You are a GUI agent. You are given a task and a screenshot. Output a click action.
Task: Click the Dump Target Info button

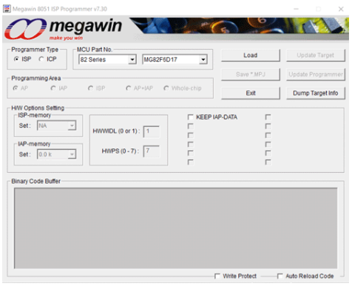click(x=316, y=93)
